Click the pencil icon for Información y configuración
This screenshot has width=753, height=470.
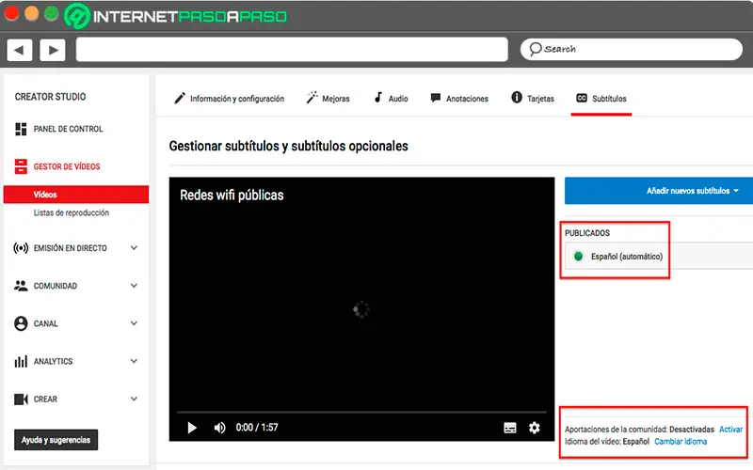pyautogui.click(x=180, y=99)
